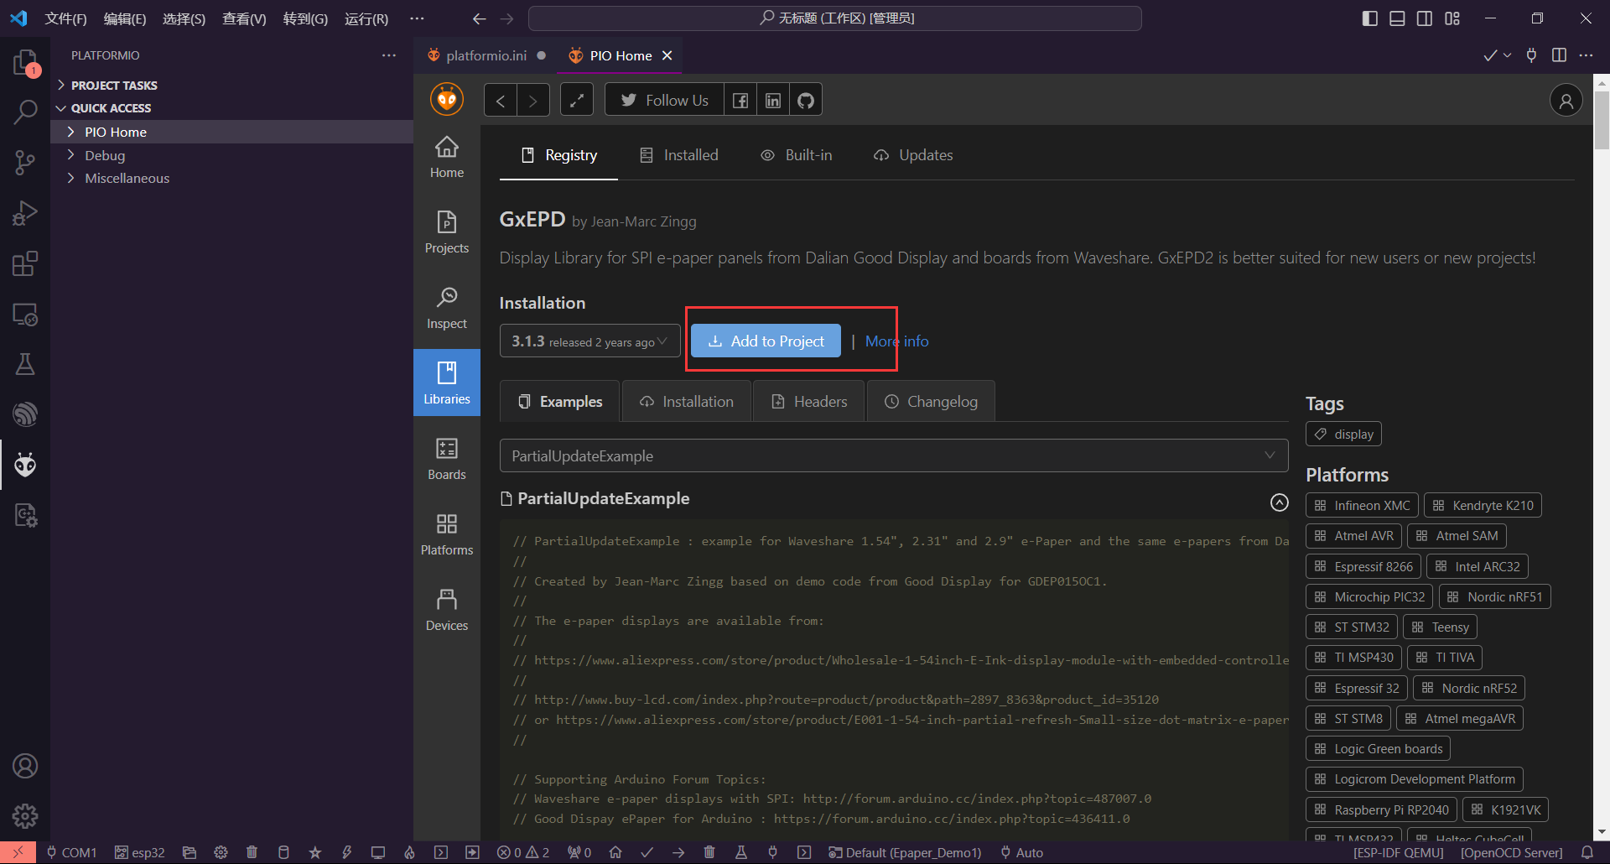1610x864 pixels.
Task: Open the Espressif 32 platform tag
Action: pos(1357,688)
